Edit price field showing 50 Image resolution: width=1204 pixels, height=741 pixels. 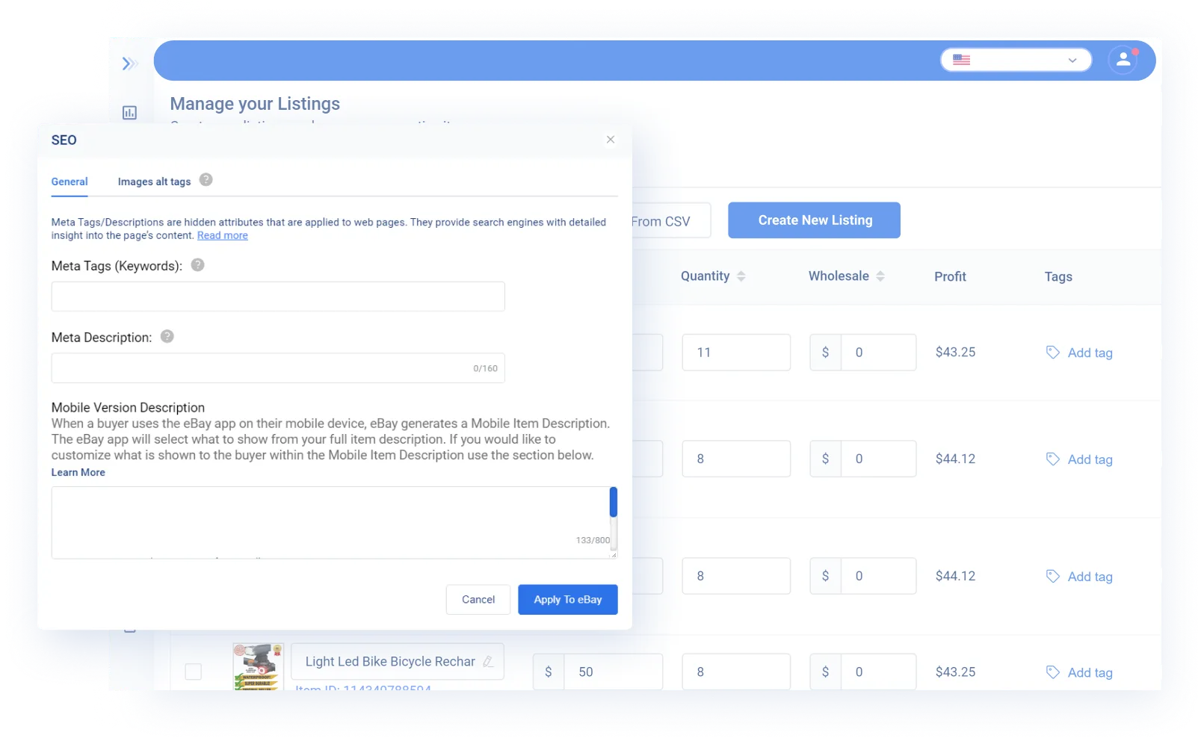point(613,672)
